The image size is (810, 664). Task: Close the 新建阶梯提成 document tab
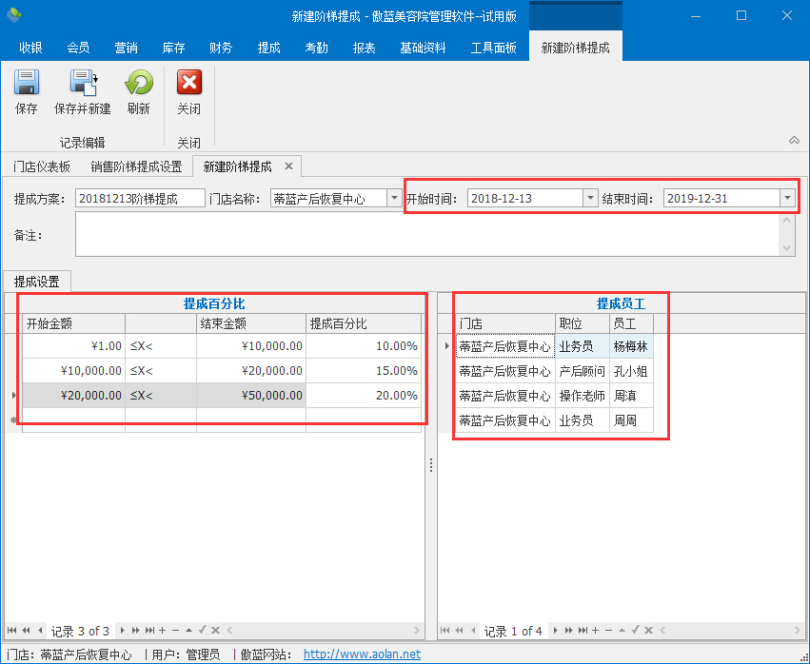coord(289,166)
